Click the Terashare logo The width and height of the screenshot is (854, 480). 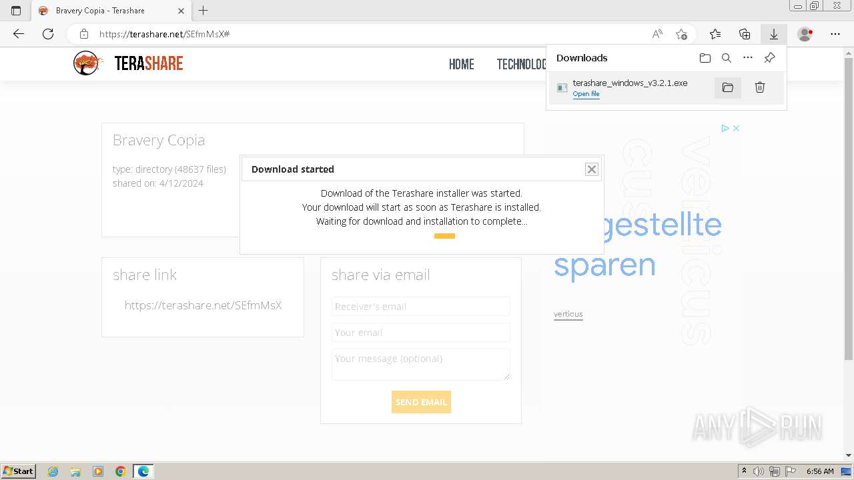click(x=128, y=63)
